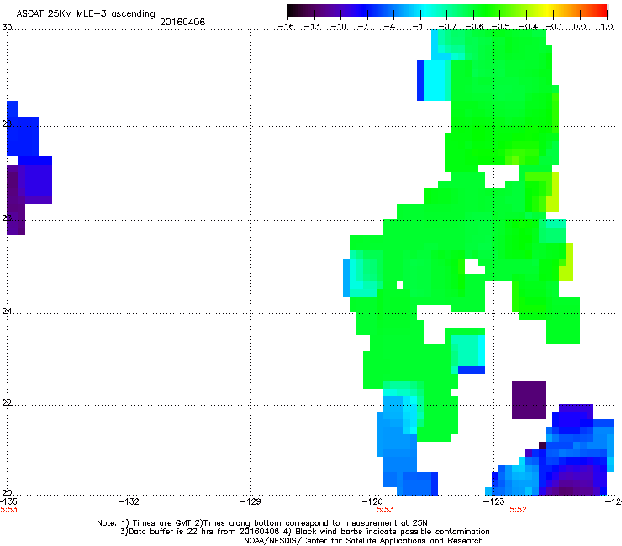Click latitude label 30 on left axis
Screen dimensions: 622x546
[7, 28]
